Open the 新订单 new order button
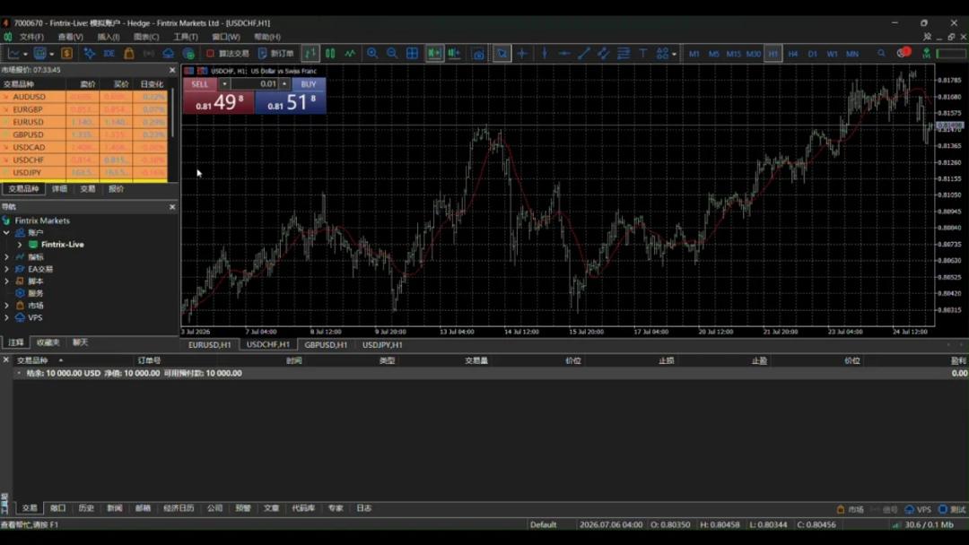 276,54
